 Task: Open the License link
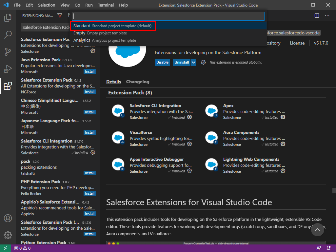297,43
